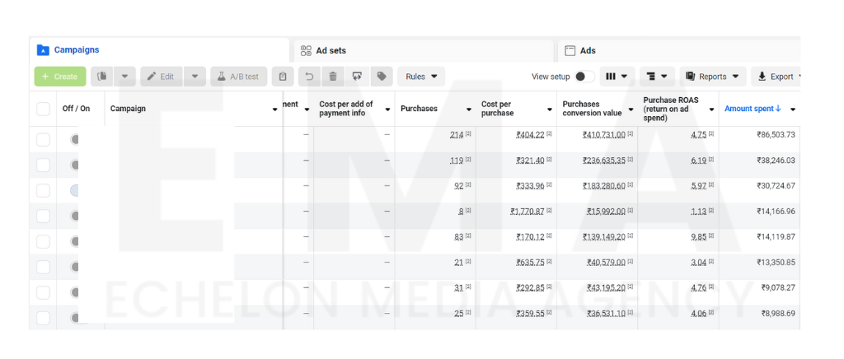Check the row with ₹30,724.67 spent
This screenshot has height=359, width=844.
(43, 191)
